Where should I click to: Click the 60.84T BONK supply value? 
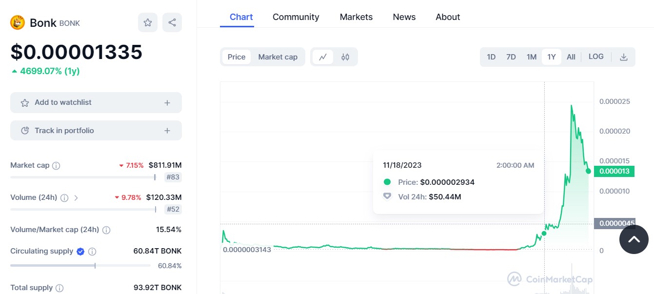158,251
